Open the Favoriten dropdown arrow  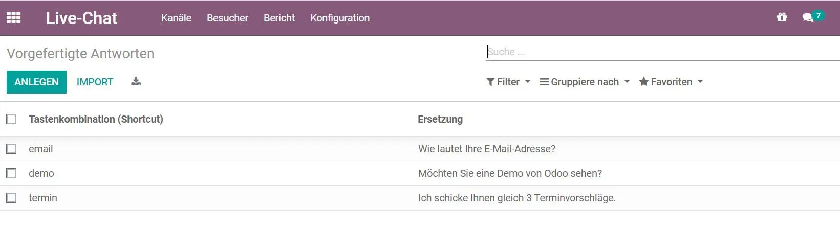(x=700, y=82)
